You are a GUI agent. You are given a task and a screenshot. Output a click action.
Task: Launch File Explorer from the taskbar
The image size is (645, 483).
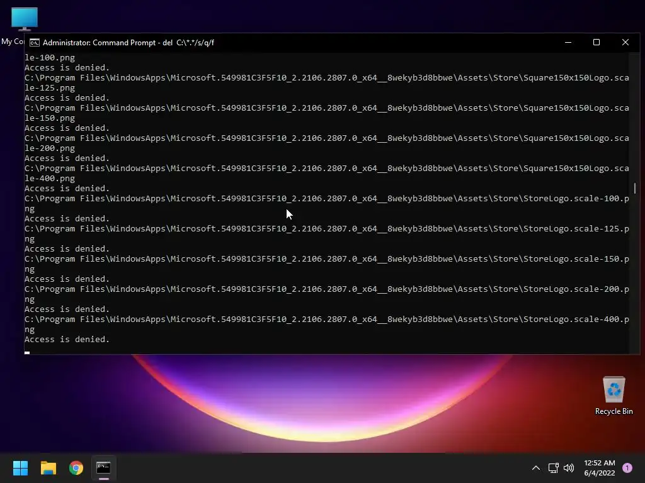[x=48, y=468]
